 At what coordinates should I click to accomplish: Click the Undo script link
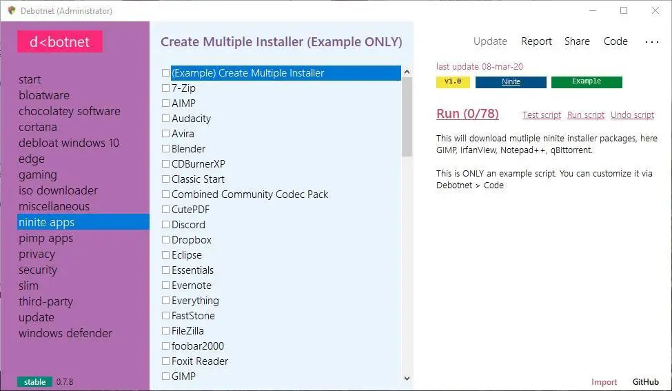[632, 115]
